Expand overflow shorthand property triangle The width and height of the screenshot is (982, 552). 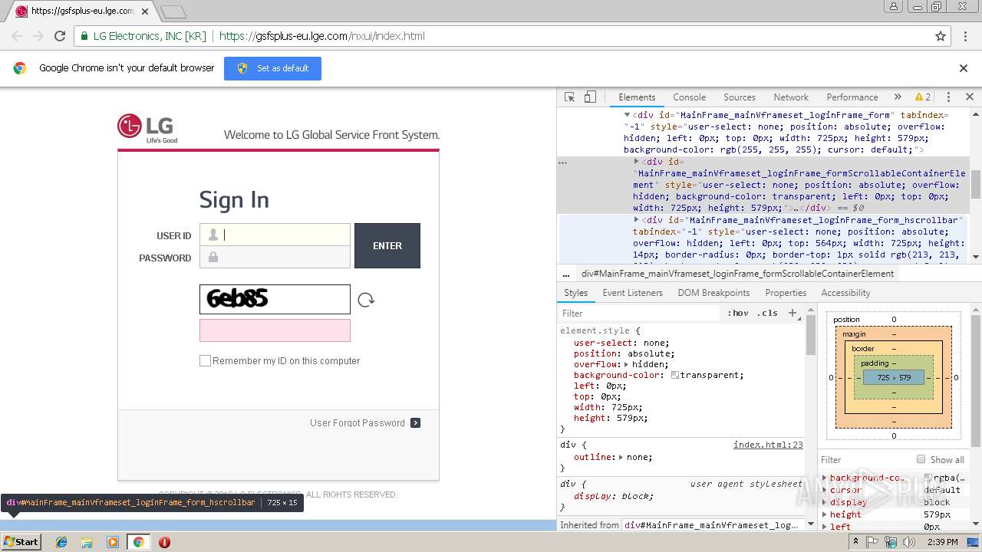626,365
